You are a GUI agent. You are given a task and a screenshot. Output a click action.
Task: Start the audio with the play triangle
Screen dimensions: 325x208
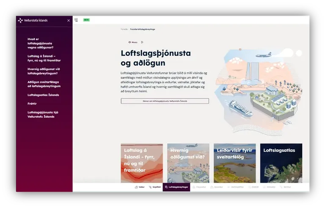pos(142,42)
